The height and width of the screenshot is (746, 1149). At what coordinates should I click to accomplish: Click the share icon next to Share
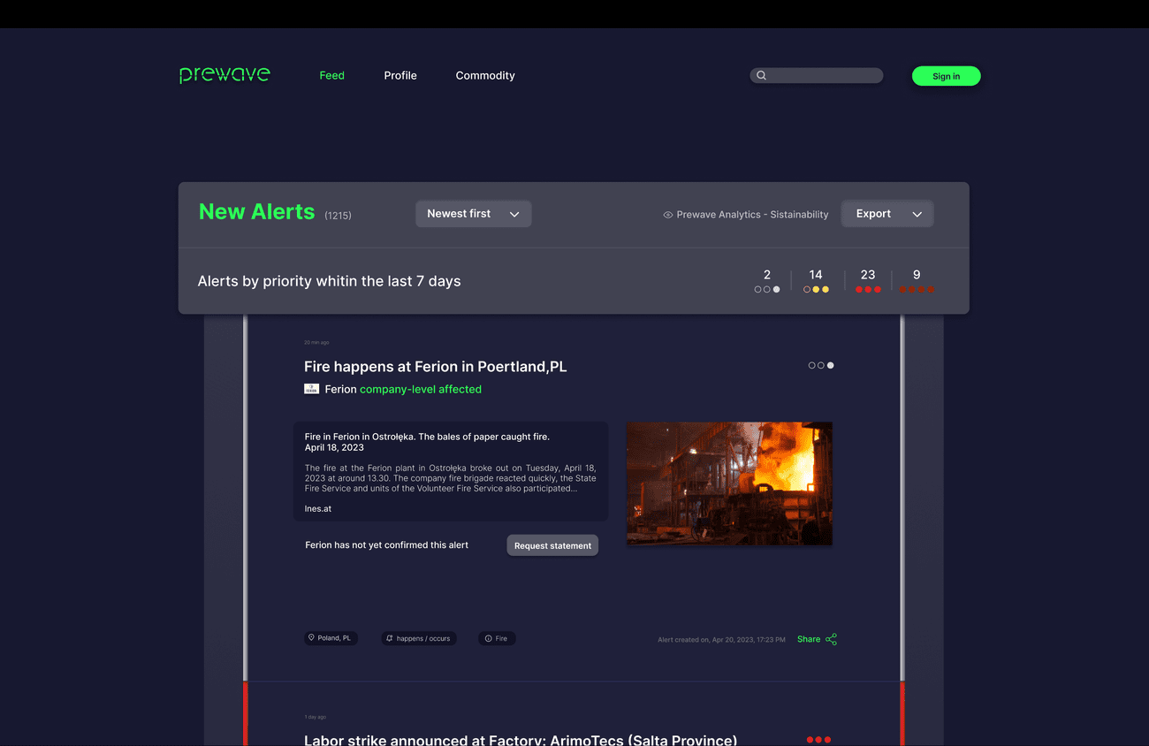(831, 639)
